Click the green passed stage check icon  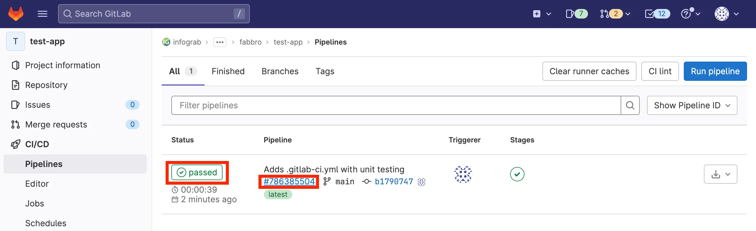coord(517,174)
